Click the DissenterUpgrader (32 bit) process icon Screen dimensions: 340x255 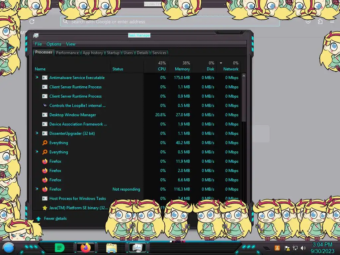pos(45,133)
